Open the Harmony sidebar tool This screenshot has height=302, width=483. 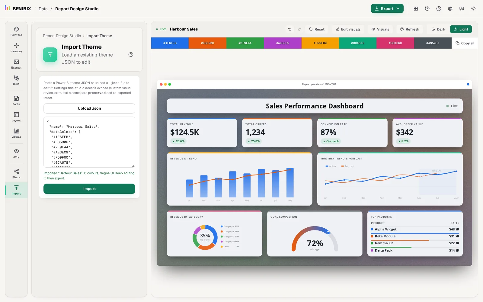click(x=16, y=48)
